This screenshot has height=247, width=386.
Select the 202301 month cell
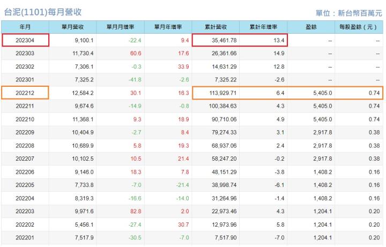tap(25, 80)
